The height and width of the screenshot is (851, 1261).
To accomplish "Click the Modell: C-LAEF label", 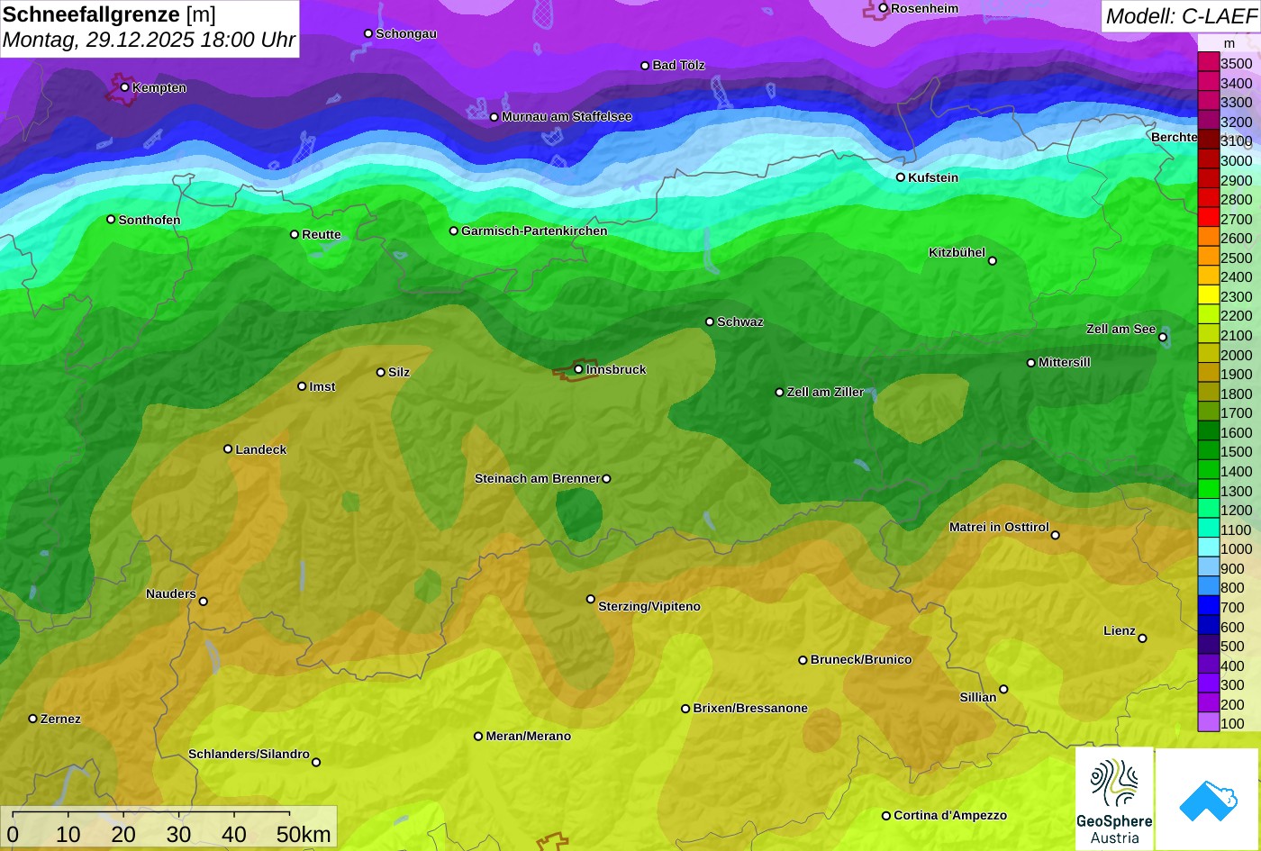I will pos(1181,16).
